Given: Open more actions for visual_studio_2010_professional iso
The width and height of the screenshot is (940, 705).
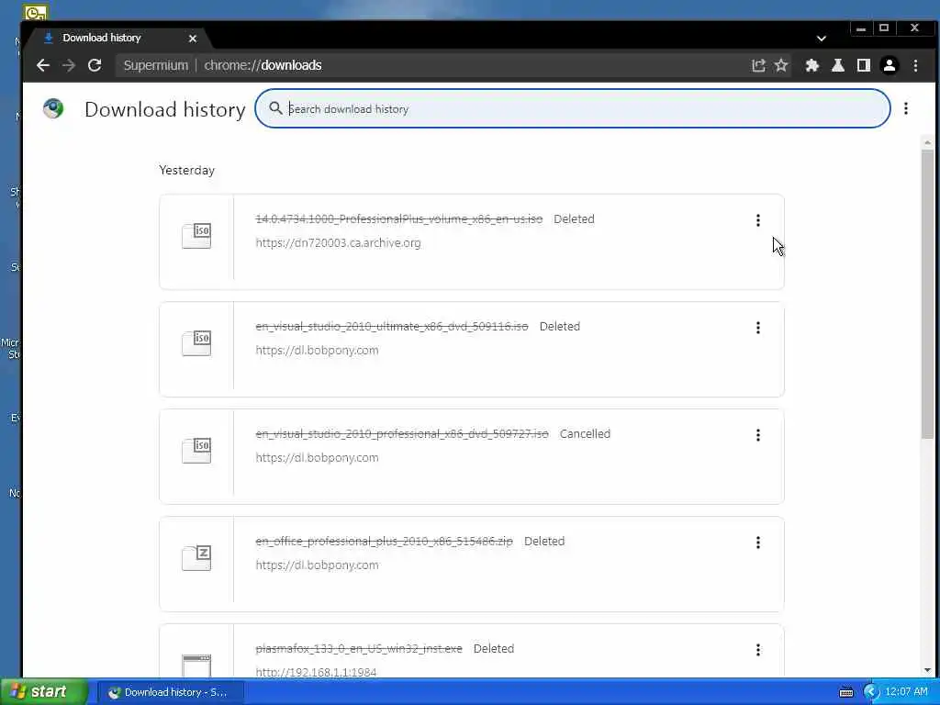Looking at the screenshot, I should tap(757, 434).
